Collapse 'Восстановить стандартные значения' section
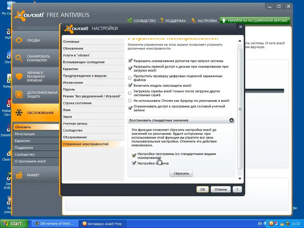 pyautogui.click(x=231, y=120)
